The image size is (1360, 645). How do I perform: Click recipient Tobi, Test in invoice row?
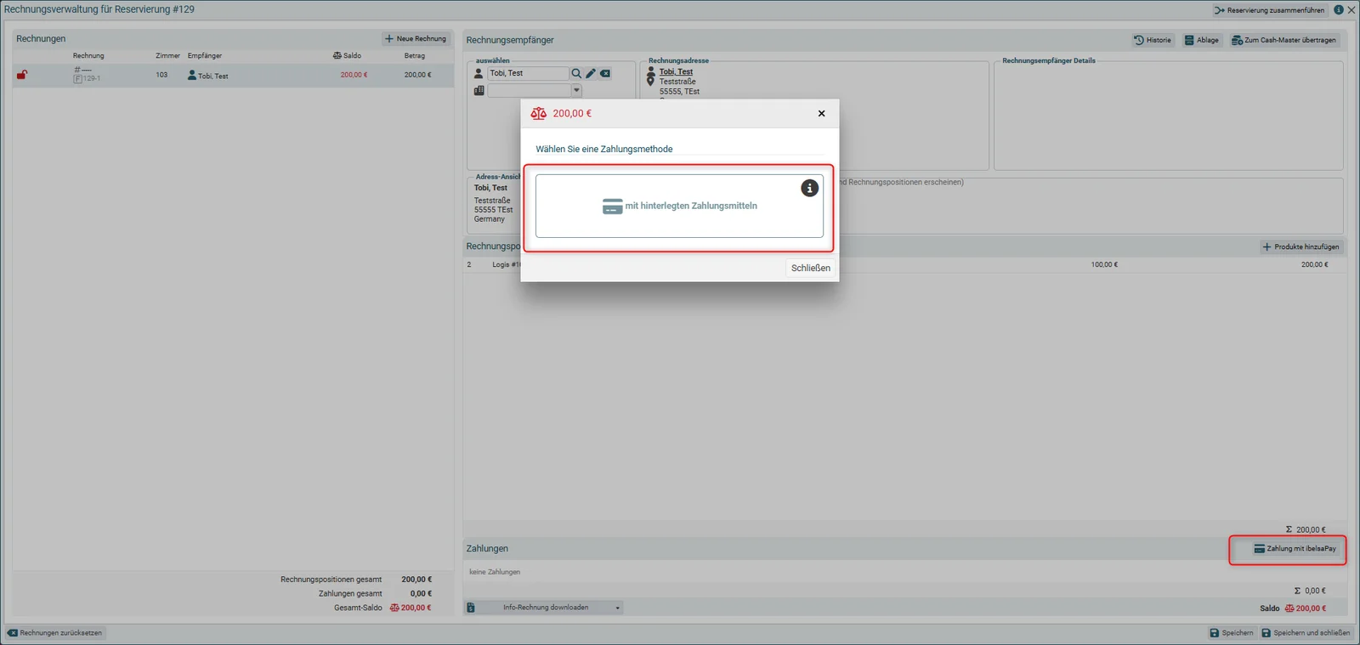[208, 76]
